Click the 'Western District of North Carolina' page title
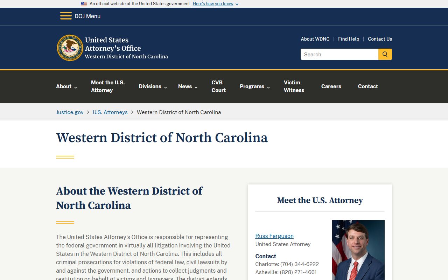448x280 pixels. (x=162, y=138)
